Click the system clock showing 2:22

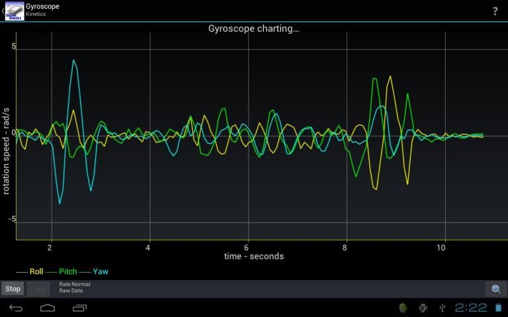coord(471,308)
